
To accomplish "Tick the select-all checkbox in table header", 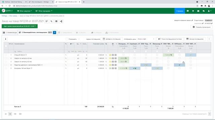I will [6, 46].
